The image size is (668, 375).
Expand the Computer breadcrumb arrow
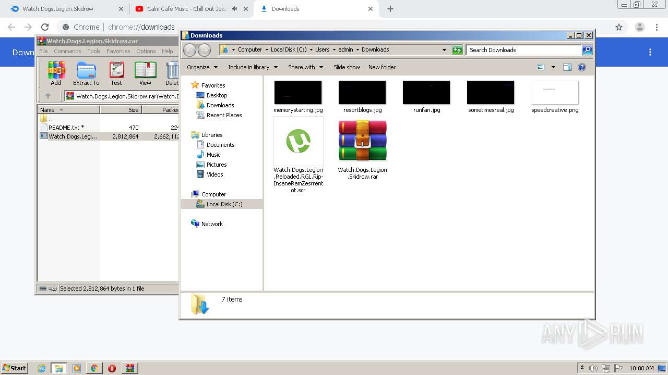pos(266,50)
